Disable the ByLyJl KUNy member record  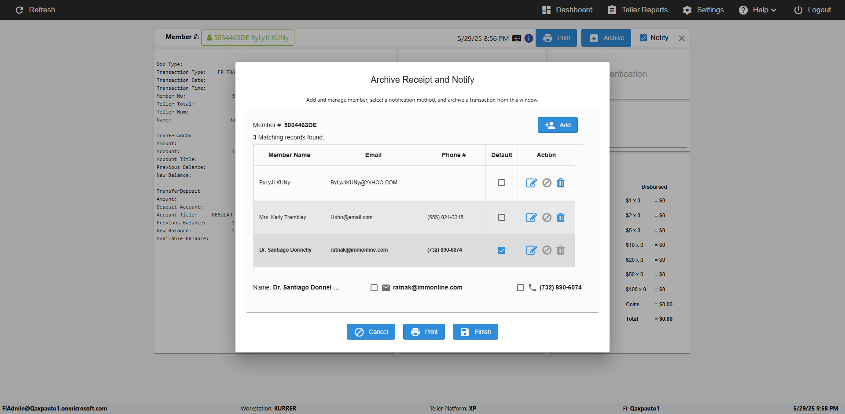tap(547, 183)
